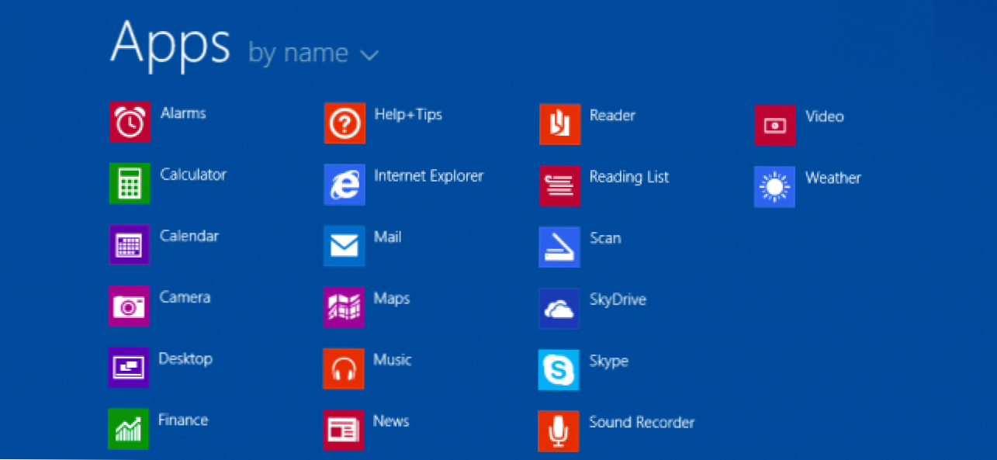This screenshot has width=997, height=460.
Task: Open the Weather sun icon
Action: click(774, 187)
